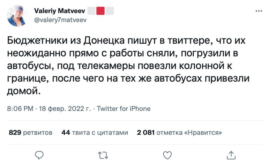Open the @valery7matveev handle link
Screen dimensions: 268x165
pos(60,20)
